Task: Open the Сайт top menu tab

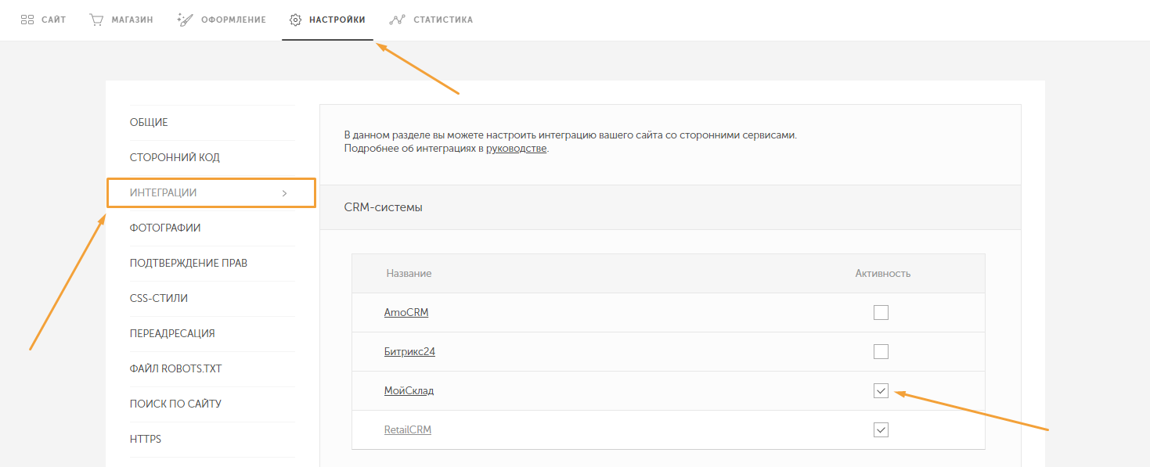Action: (x=43, y=20)
